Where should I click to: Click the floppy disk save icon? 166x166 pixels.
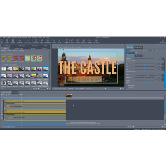click(13, 40)
